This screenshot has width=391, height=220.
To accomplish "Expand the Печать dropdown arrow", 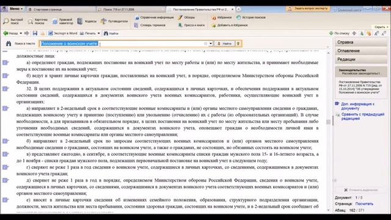I will 99,33.
